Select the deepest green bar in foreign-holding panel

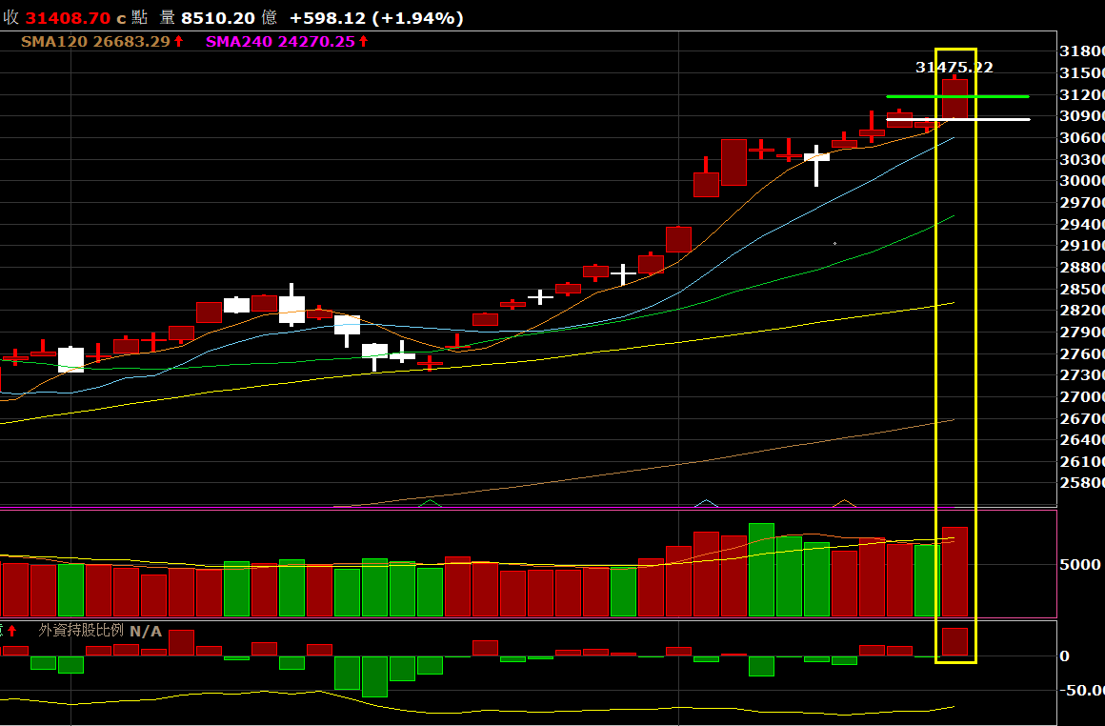[x=374, y=676]
